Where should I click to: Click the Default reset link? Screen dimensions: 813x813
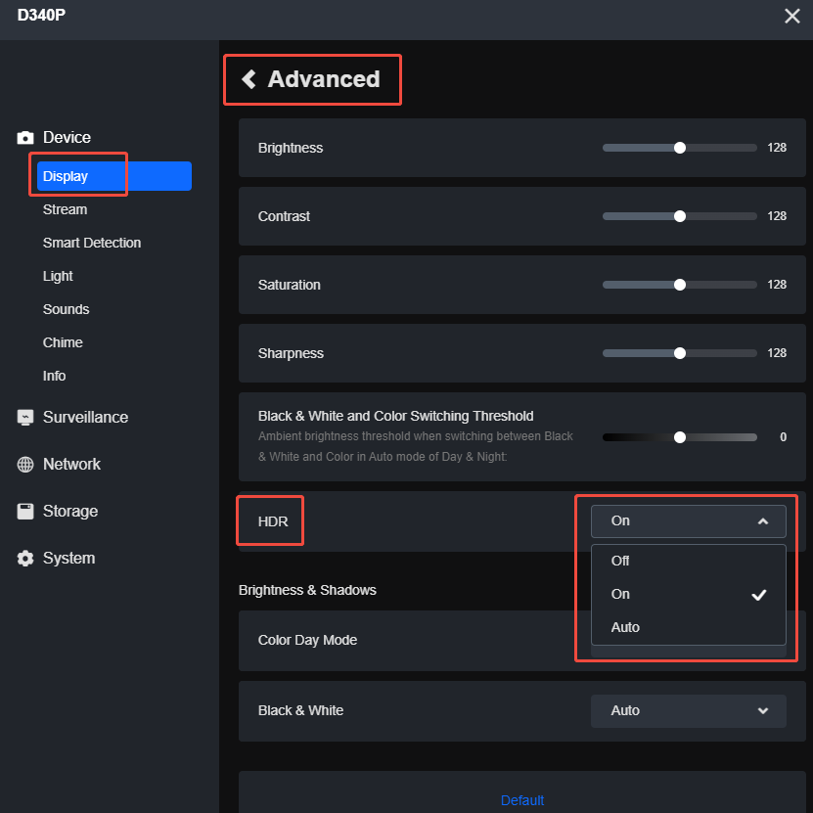coord(521,800)
